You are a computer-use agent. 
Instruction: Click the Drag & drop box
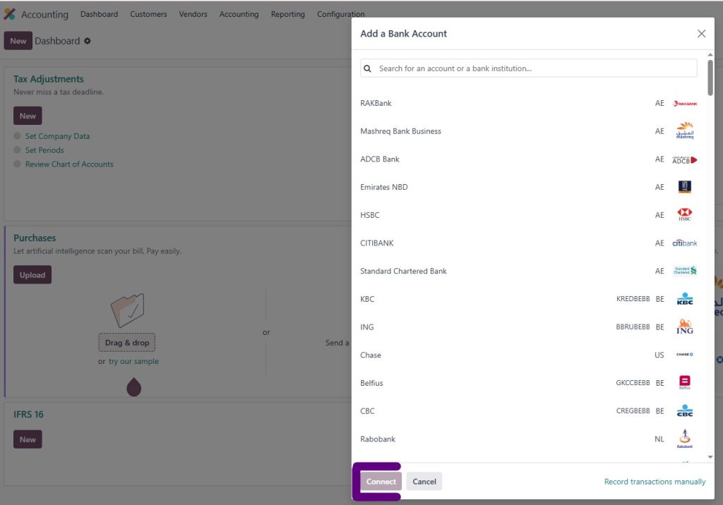click(x=127, y=342)
